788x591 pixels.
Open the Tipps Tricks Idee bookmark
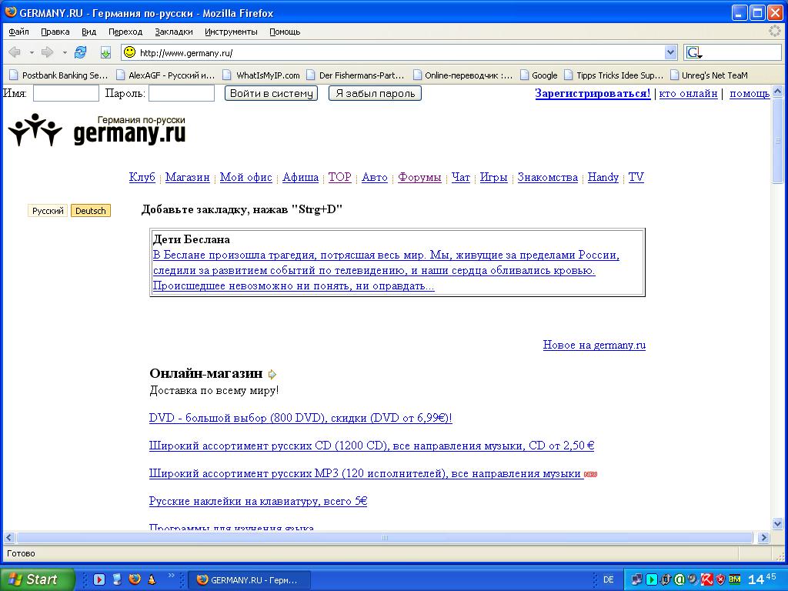pos(613,75)
